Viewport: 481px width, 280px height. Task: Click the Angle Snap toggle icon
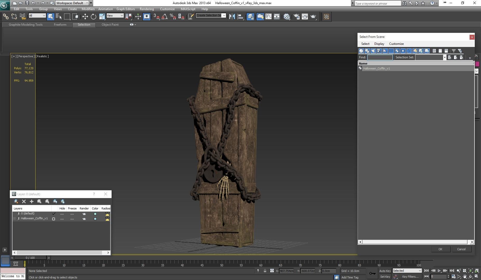165,17
